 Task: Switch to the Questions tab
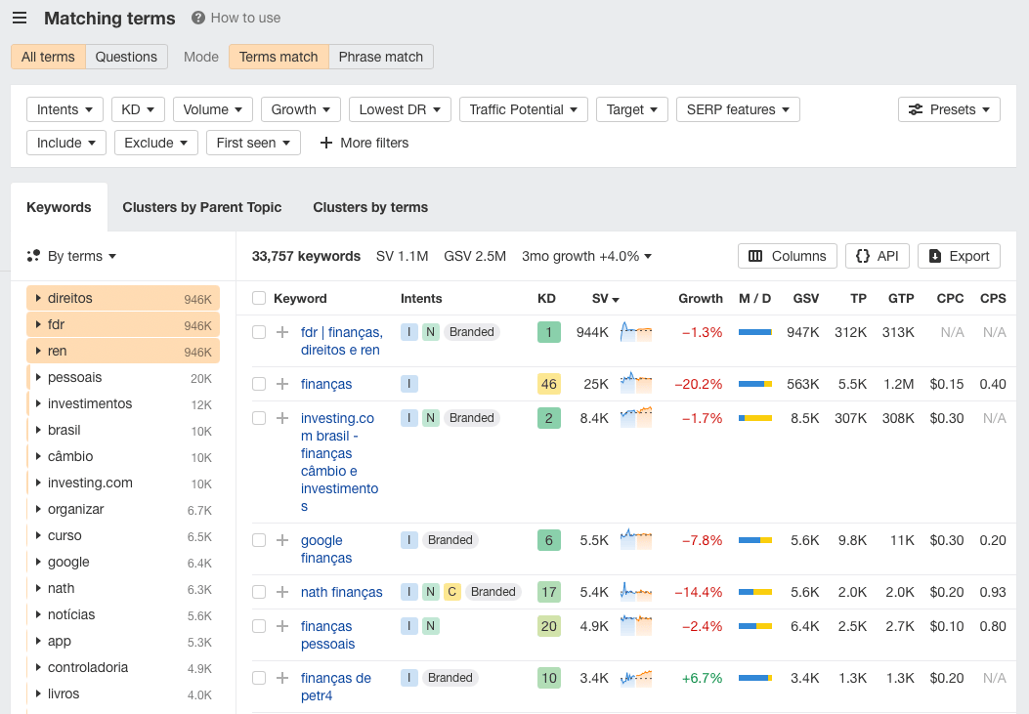(x=126, y=57)
